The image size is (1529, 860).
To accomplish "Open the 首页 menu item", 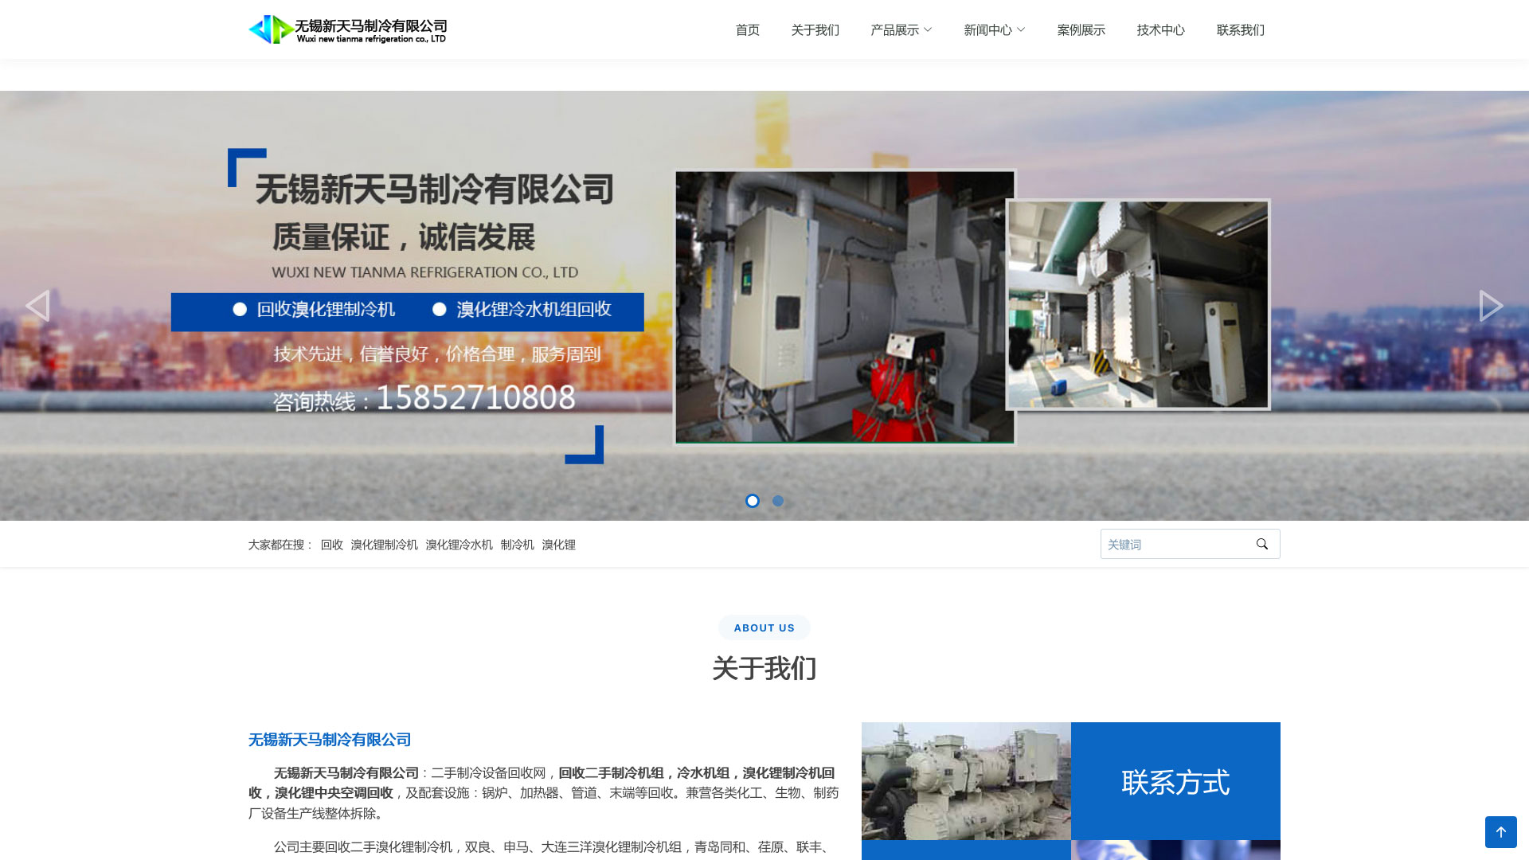I will pyautogui.click(x=747, y=30).
